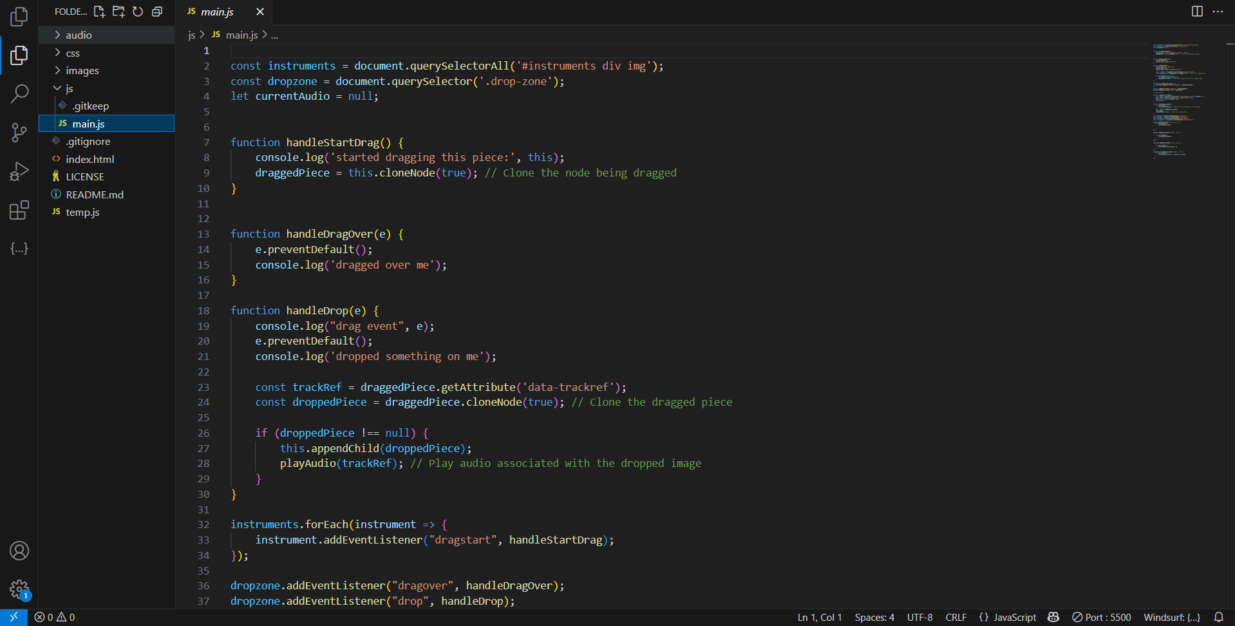Show errors and warnings problems panel
The width and height of the screenshot is (1235, 626).
tap(55, 617)
